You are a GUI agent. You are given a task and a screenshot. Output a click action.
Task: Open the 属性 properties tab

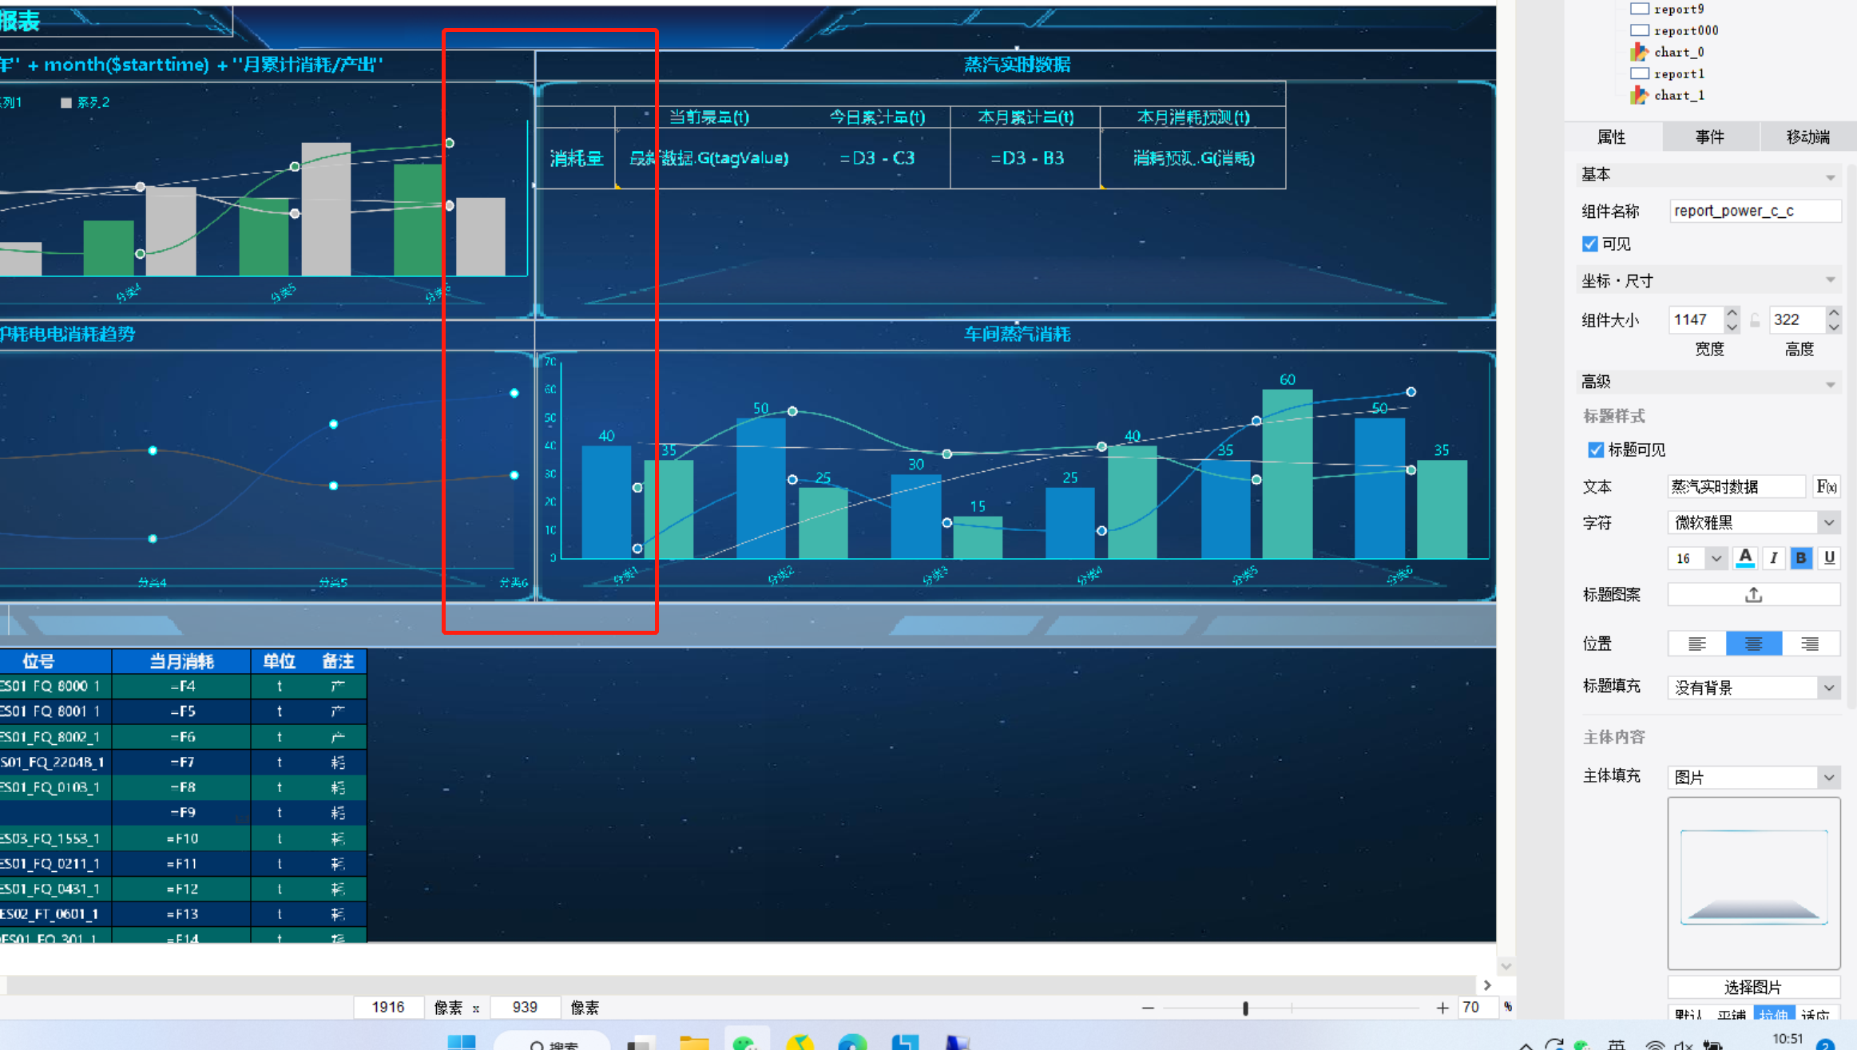pyautogui.click(x=1611, y=137)
